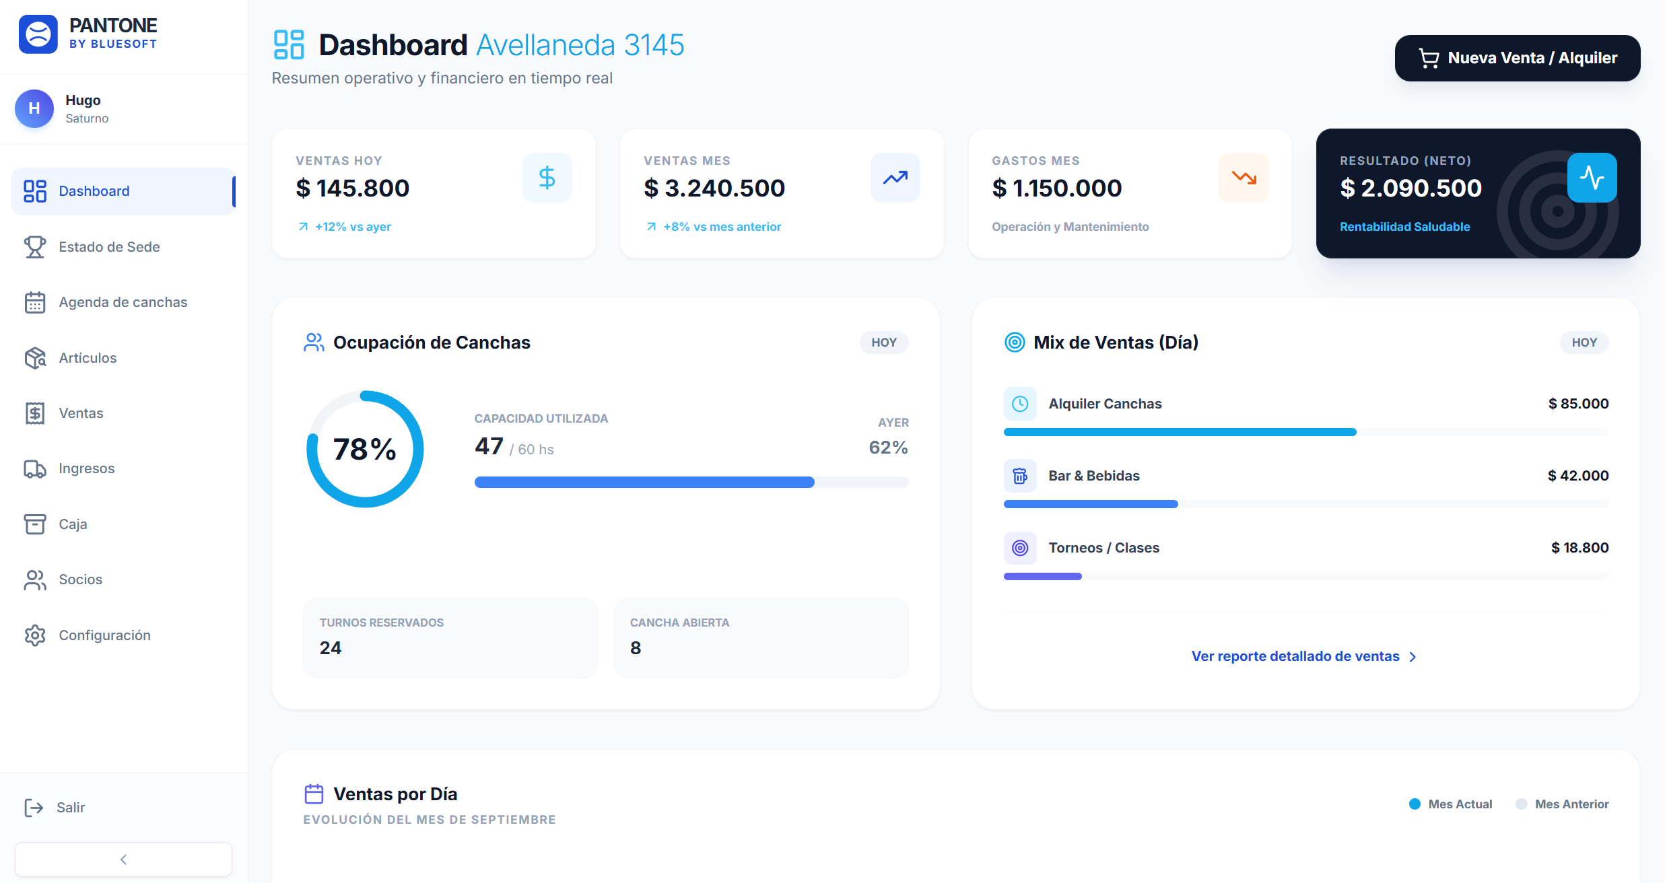Open the Ventas receipt icon
Viewport: 1665px width, 883px height.
(35, 413)
